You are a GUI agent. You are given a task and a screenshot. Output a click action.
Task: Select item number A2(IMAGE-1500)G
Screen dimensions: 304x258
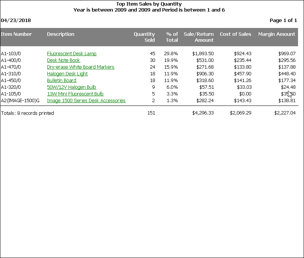tap(20, 101)
